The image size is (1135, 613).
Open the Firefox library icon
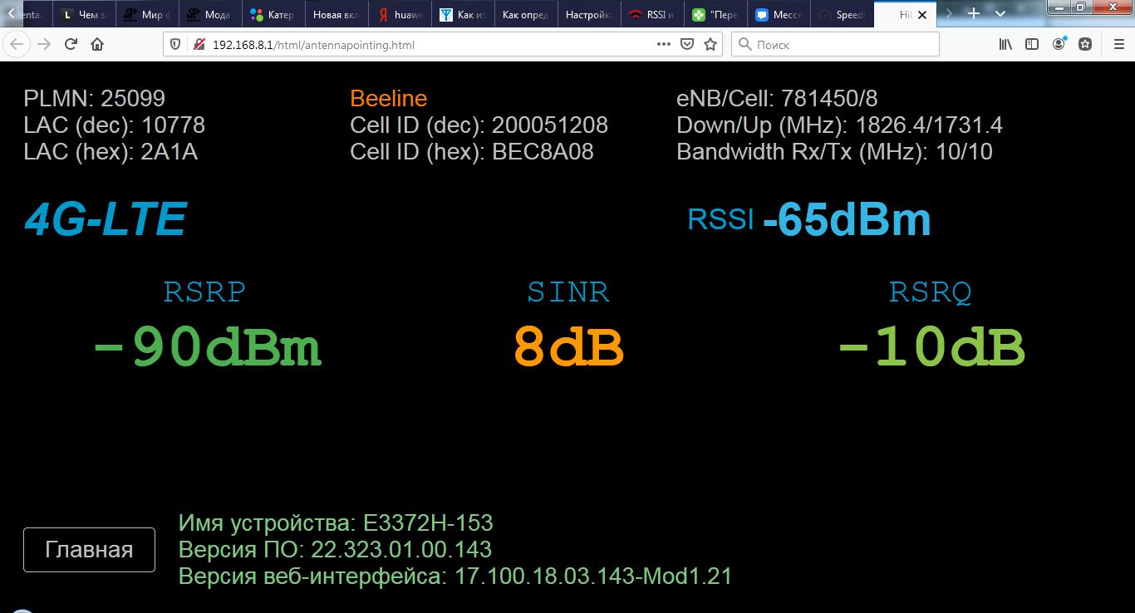(x=1005, y=45)
